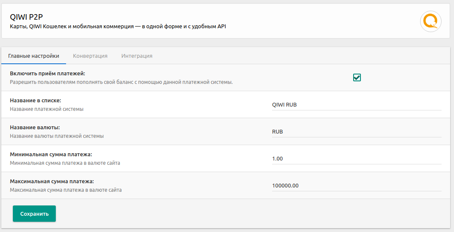Click the Название платежной системы hint text

pos(47,109)
